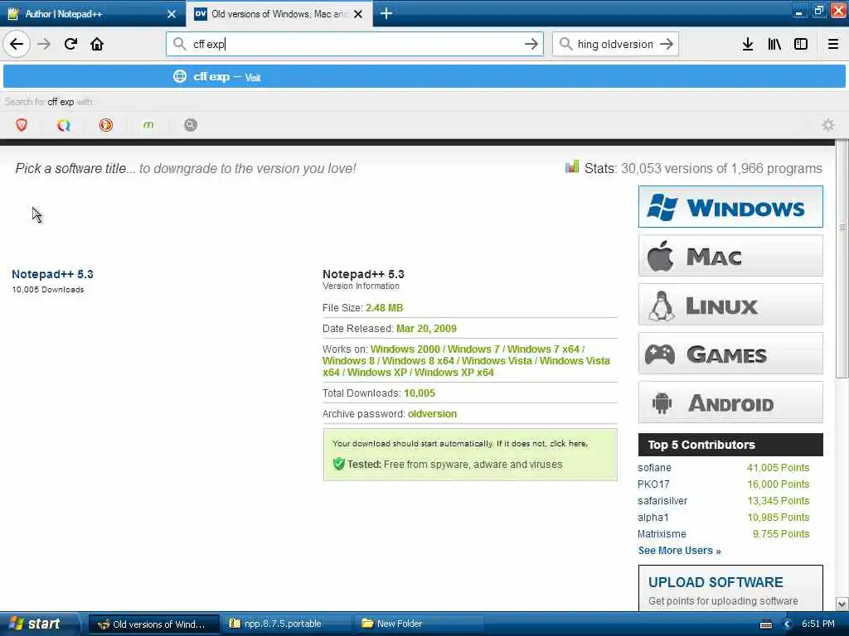Close the Author Notepad++ tab

(172, 14)
